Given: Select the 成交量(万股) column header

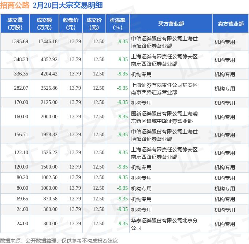Looking at the screenshot, I should pyautogui.click(x=15, y=24).
